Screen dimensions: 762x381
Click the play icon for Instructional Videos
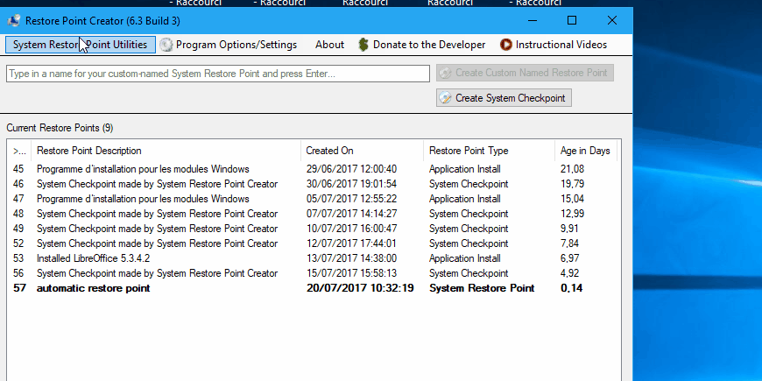point(506,45)
